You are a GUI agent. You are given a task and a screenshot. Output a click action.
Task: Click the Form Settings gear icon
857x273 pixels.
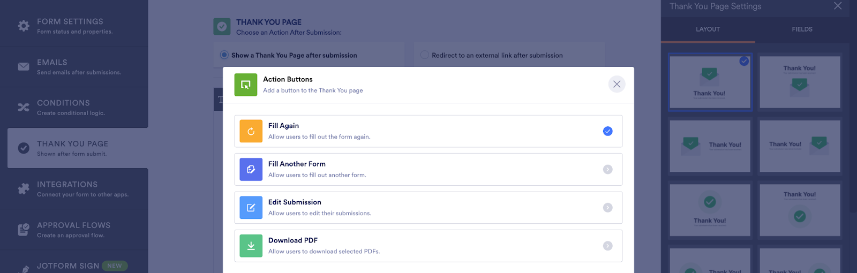24,26
